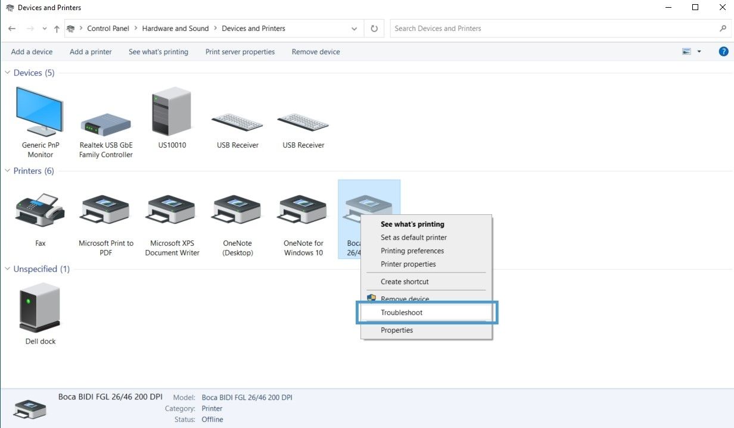The image size is (734, 428).
Task: Select Printer properties in the context menu
Action: tap(408, 264)
